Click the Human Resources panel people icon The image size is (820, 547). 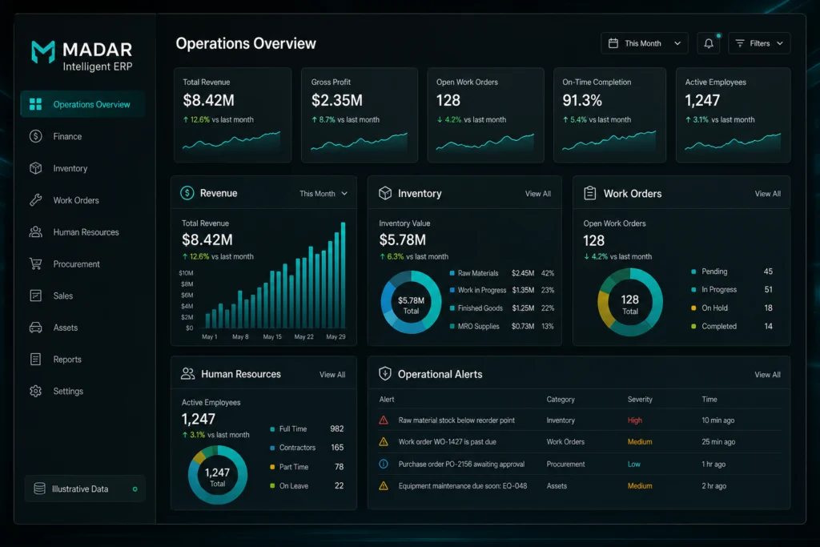(x=187, y=374)
